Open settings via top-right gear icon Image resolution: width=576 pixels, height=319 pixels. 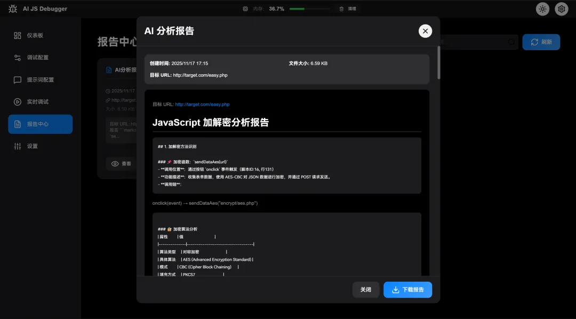561,9
